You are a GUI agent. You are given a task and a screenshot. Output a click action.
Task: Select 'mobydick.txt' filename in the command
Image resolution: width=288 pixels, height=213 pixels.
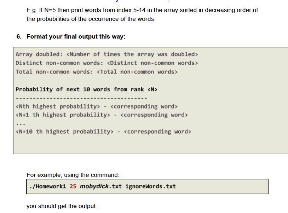tap(96, 186)
